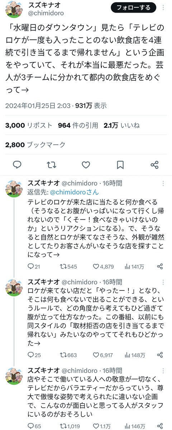172x430 pixels.
Task: View the 964 件の引用 quotes list
Action: tap(78, 126)
